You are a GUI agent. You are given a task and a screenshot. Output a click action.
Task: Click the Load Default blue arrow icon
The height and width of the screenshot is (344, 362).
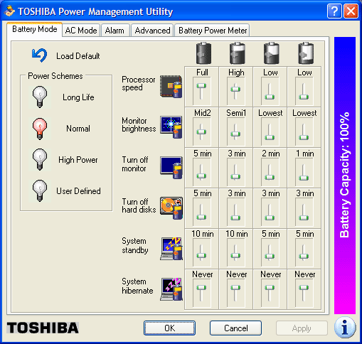click(x=39, y=55)
